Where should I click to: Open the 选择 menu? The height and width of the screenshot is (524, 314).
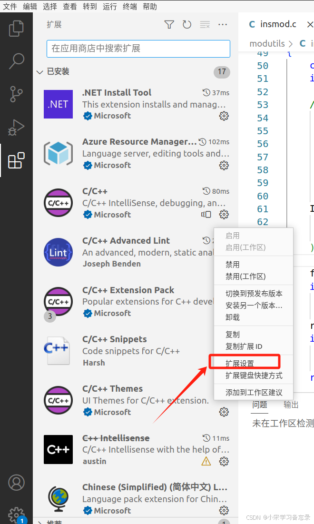50,6
